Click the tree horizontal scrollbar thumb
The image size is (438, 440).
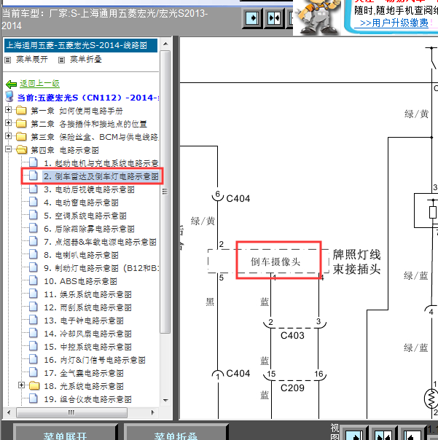(71, 412)
